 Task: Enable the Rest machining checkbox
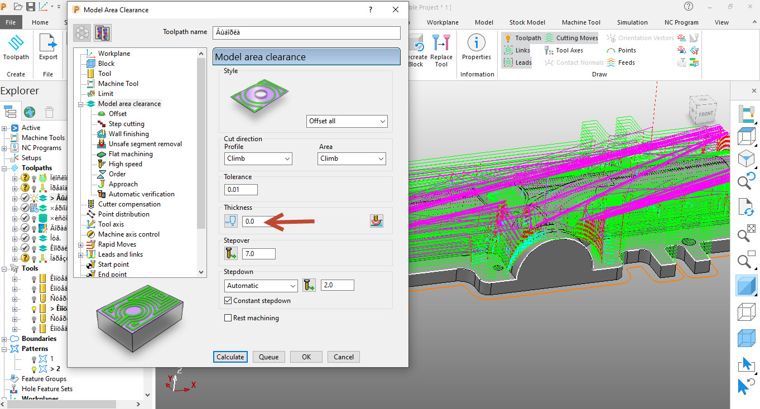point(228,318)
